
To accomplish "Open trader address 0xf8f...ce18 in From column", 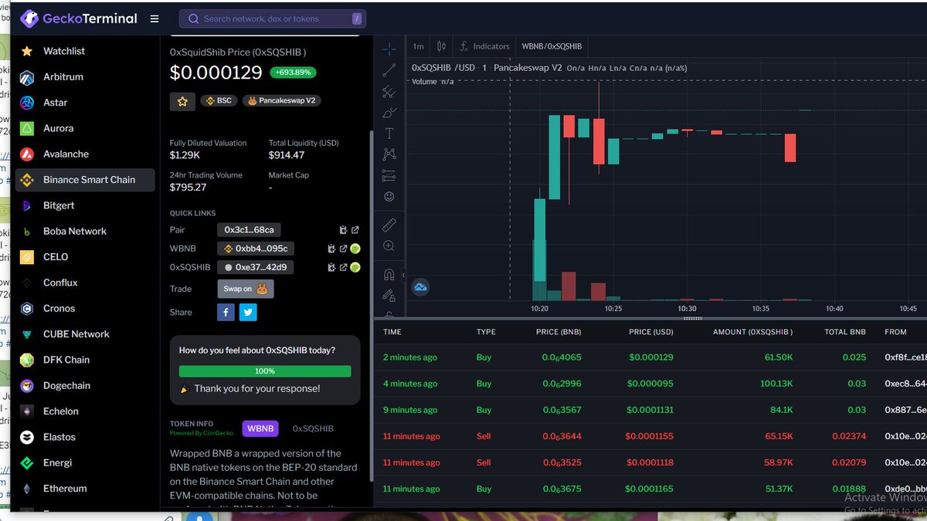I will (x=905, y=357).
